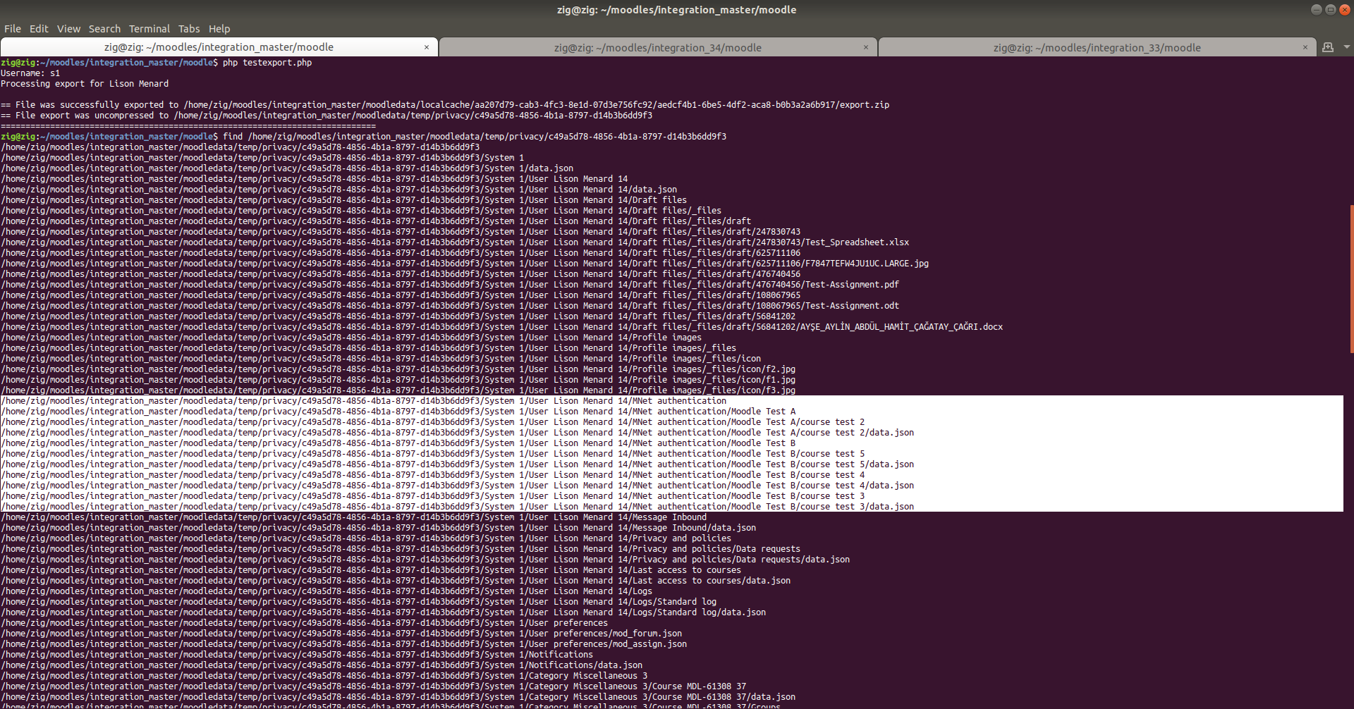Image resolution: width=1354 pixels, height=709 pixels.
Task: Click the line ending Test-Assignment.odt
Action: point(450,306)
